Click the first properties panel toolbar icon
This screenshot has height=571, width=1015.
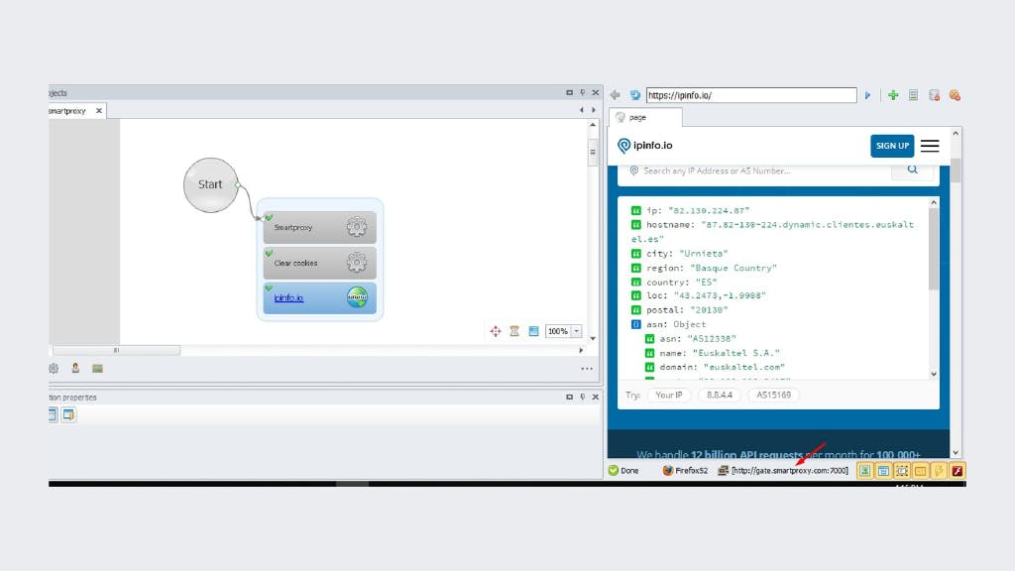[53, 415]
